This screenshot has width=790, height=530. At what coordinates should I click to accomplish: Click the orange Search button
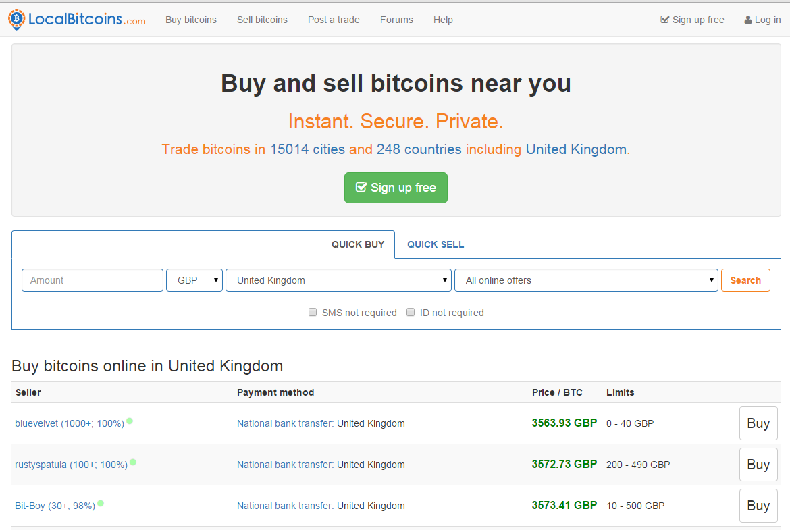point(745,280)
